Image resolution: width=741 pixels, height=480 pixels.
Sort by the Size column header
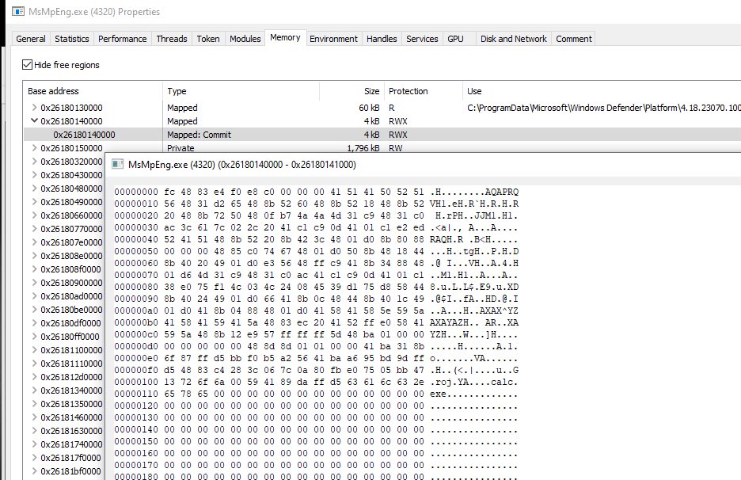click(351, 91)
